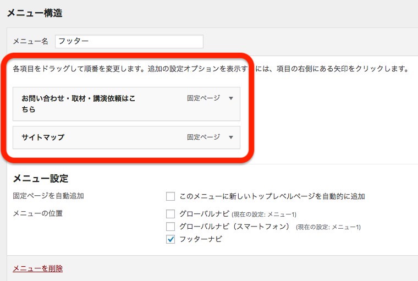Expand the お問い合わせ・取材・講演依頼 item arrow
Viewport: 418px width, 281px height.
coord(231,98)
